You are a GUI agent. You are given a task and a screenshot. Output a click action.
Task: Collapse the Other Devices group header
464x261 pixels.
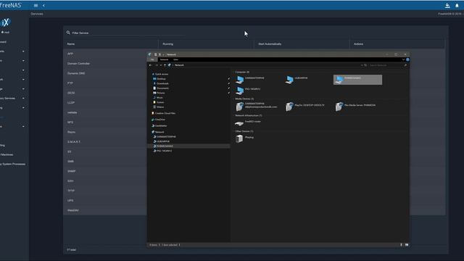pyautogui.click(x=244, y=131)
